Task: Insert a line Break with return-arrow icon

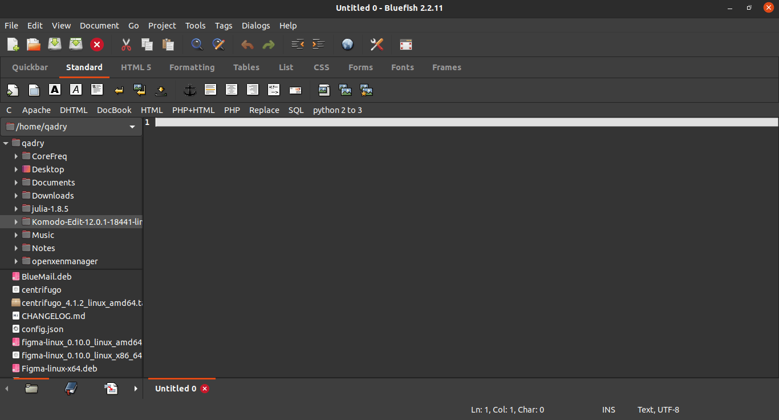Action: coord(119,90)
